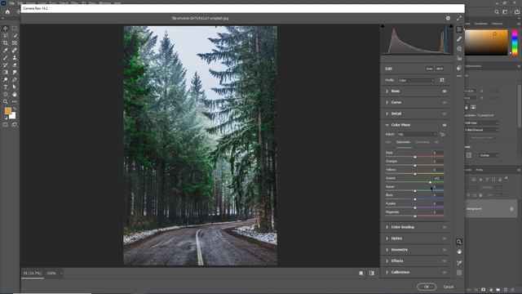
Task: Collapse the Color Mixer panel
Action: click(x=387, y=125)
